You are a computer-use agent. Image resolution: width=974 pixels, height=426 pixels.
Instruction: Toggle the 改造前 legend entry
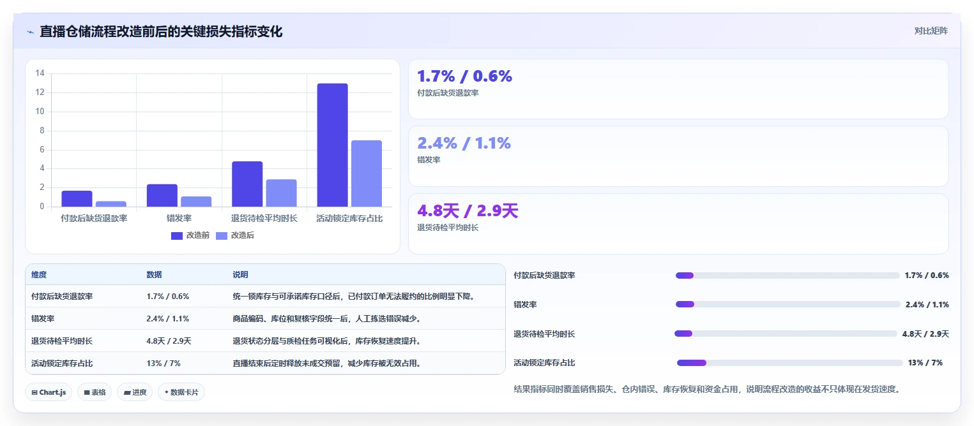[x=190, y=235]
